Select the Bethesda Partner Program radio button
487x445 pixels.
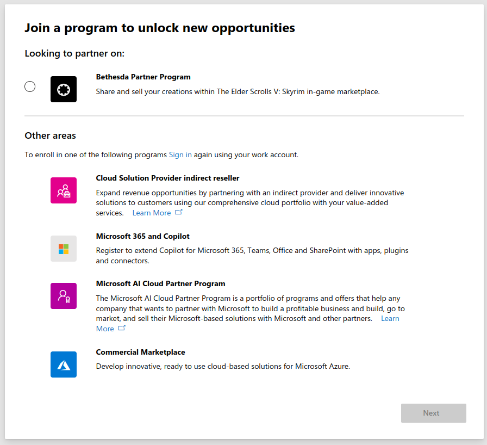pos(30,86)
